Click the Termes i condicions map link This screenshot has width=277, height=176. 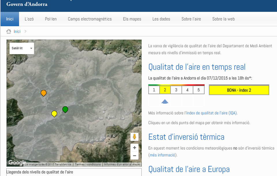tap(88, 164)
